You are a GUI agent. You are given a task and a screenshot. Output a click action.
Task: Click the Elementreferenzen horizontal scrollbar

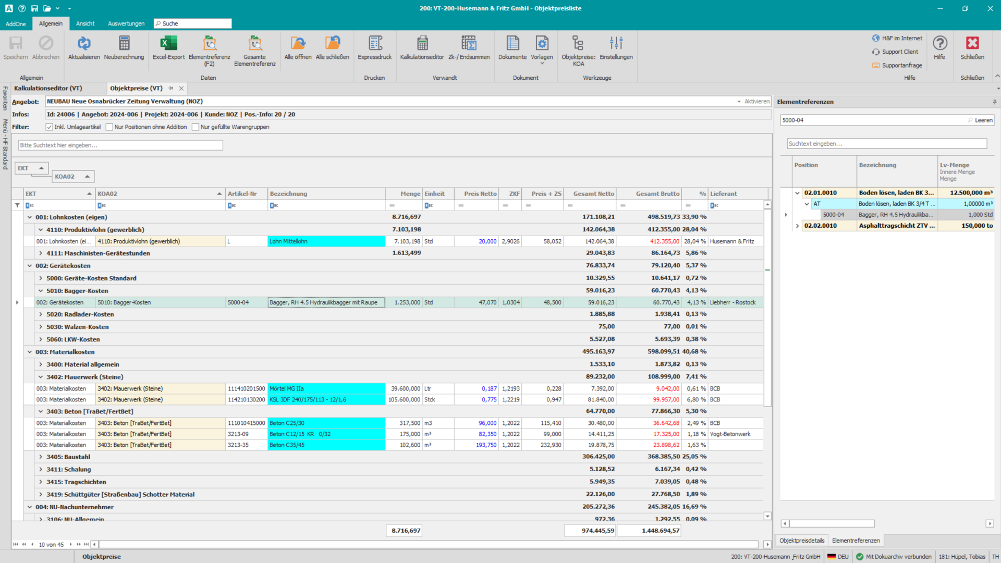(832, 523)
